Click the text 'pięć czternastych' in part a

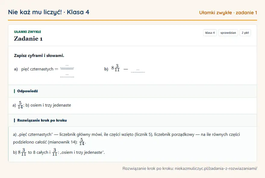pyautogui.click(x=37, y=69)
